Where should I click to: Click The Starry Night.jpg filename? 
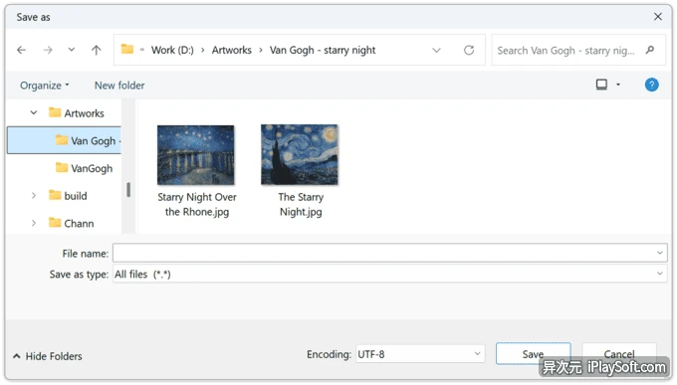tap(301, 204)
